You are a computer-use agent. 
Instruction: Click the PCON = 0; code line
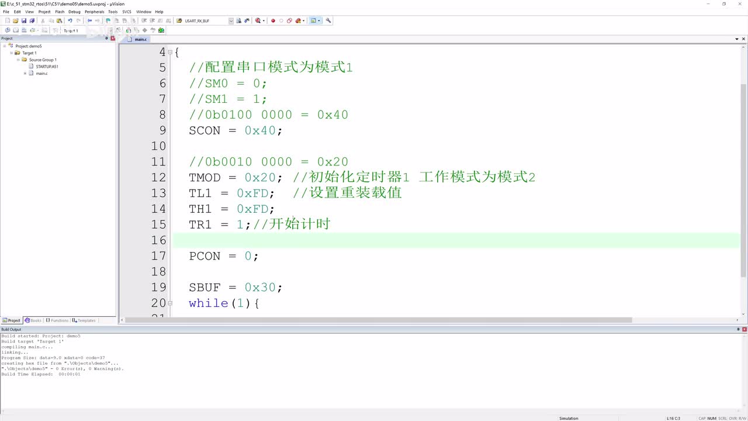(223, 256)
